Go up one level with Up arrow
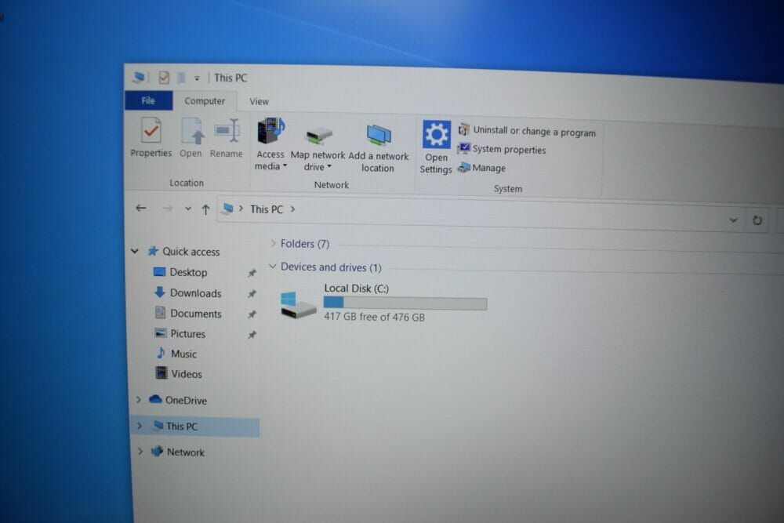This screenshot has height=523, width=784. (205, 209)
